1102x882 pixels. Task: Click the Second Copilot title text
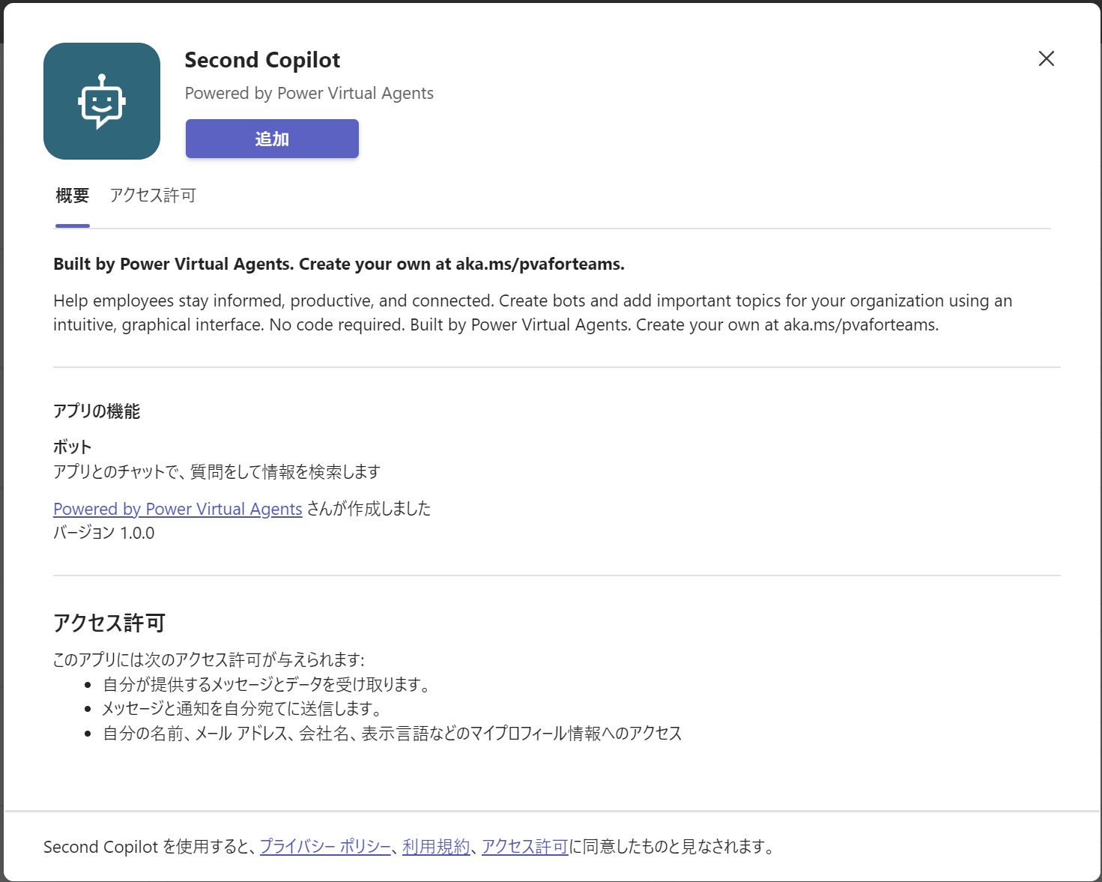[x=262, y=60]
